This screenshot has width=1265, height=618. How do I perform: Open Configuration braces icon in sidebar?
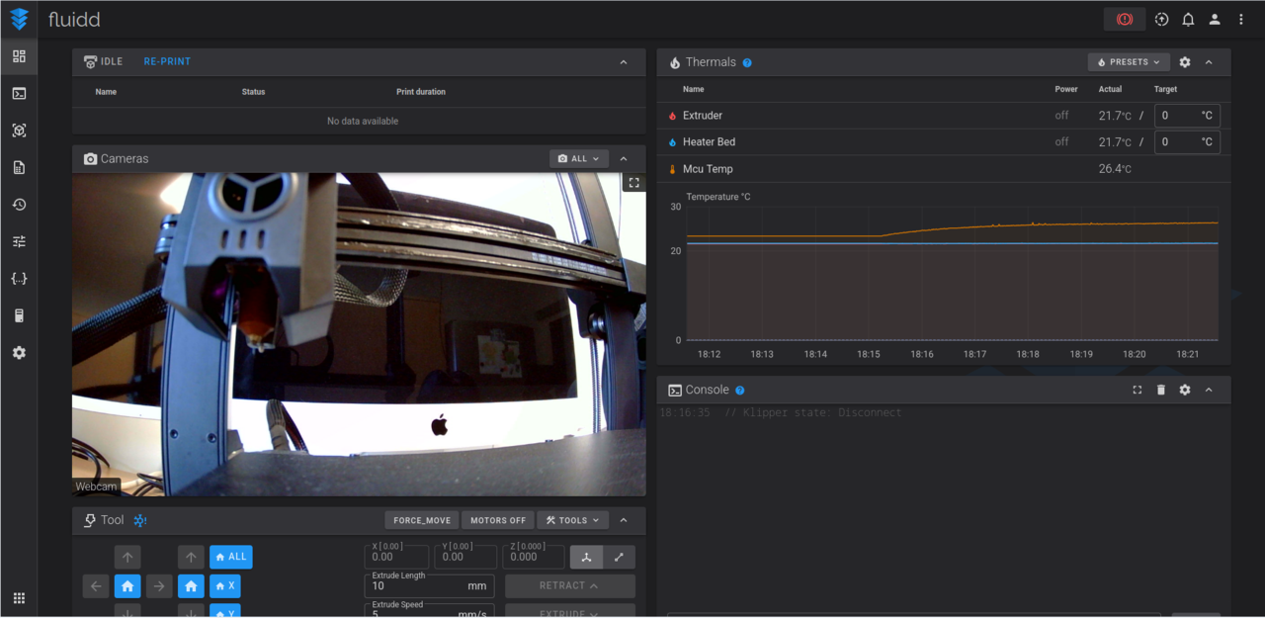[19, 279]
